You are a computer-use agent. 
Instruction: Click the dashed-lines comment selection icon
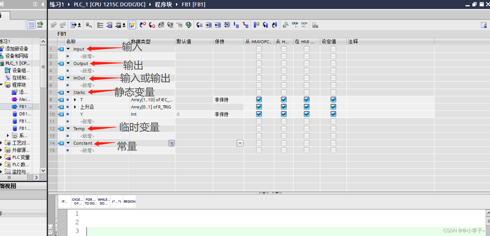tap(227, 25)
